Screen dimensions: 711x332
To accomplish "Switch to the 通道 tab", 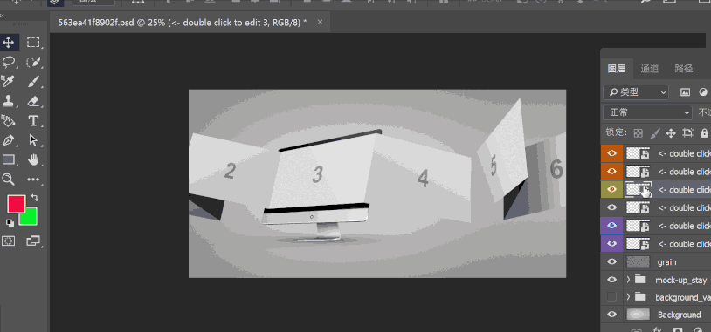I will pos(649,69).
